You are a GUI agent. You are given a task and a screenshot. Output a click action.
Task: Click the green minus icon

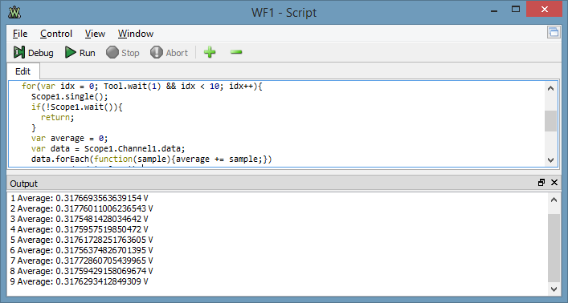236,52
